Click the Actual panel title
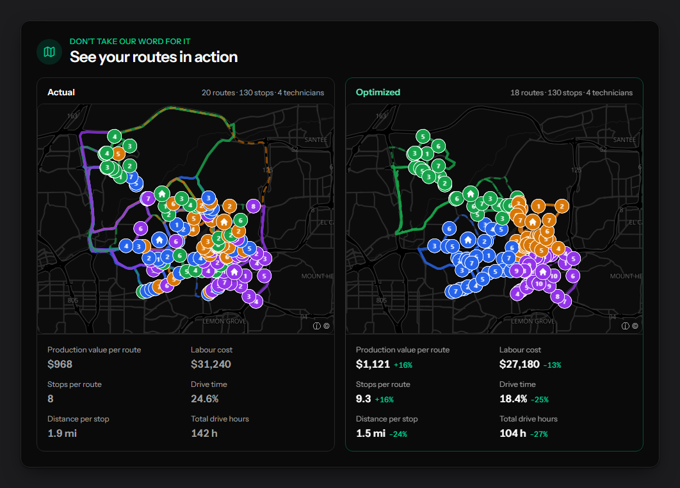Screen dimensions: 680x488 pyautogui.click(x=61, y=92)
